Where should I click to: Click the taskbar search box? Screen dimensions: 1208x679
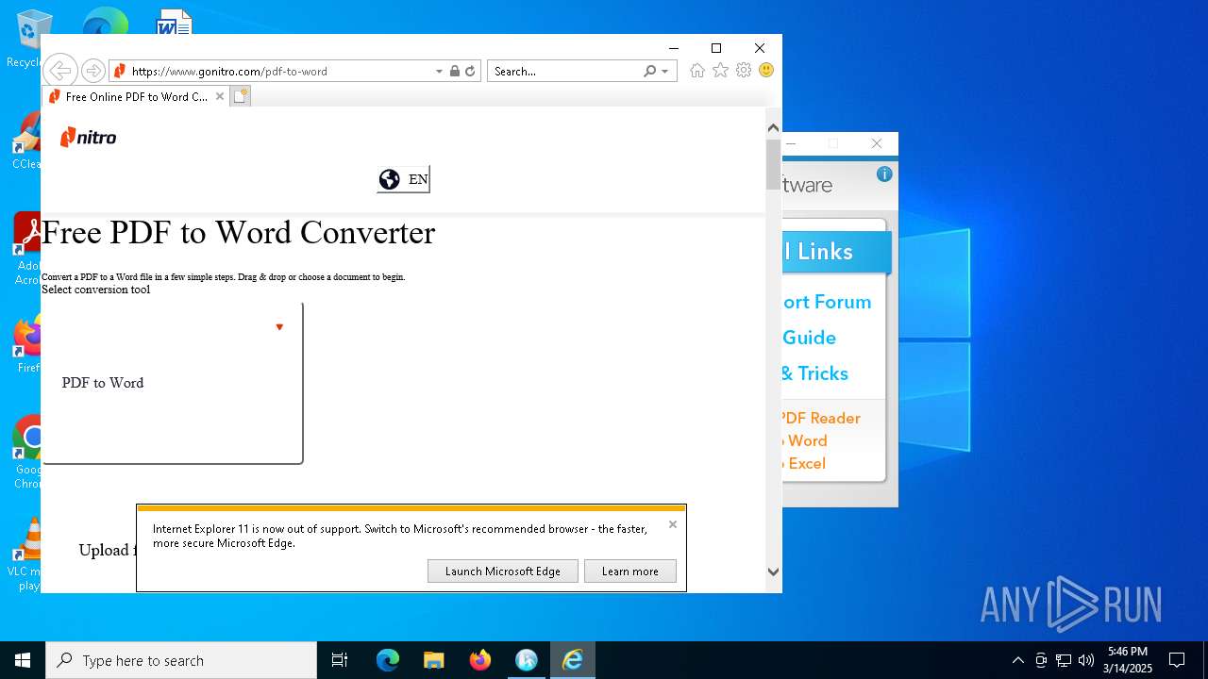point(181,660)
